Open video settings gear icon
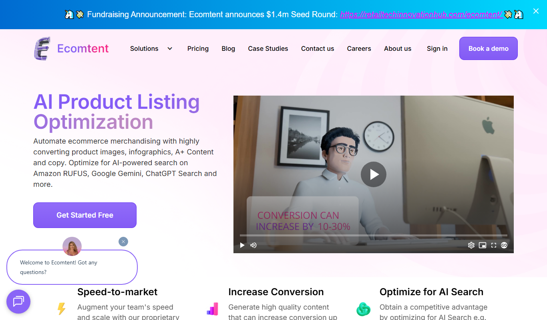The image size is (547, 320). [471, 245]
